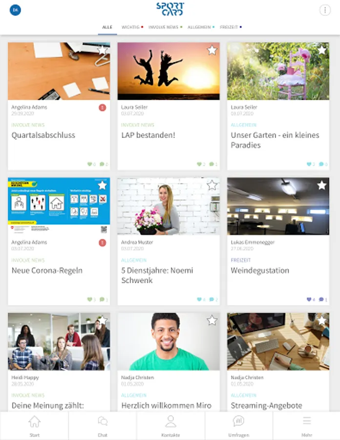Open Umfragen survey icon
This screenshot has width=340, height=440.
pyautogui.click(x=238, y=421)
